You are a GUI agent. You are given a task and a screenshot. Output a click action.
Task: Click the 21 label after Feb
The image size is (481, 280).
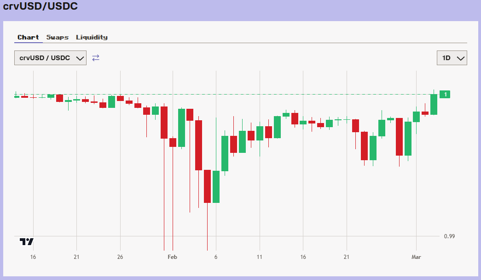tap(347, 257)
